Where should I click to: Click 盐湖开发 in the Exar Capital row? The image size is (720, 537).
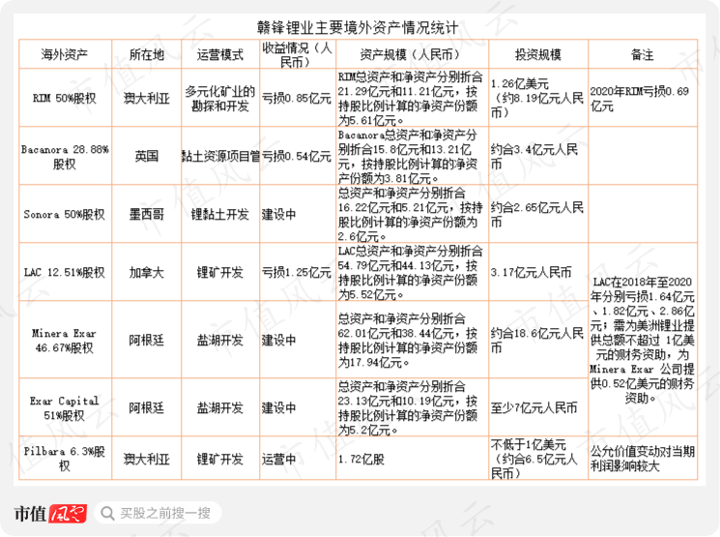coord(220,407)
